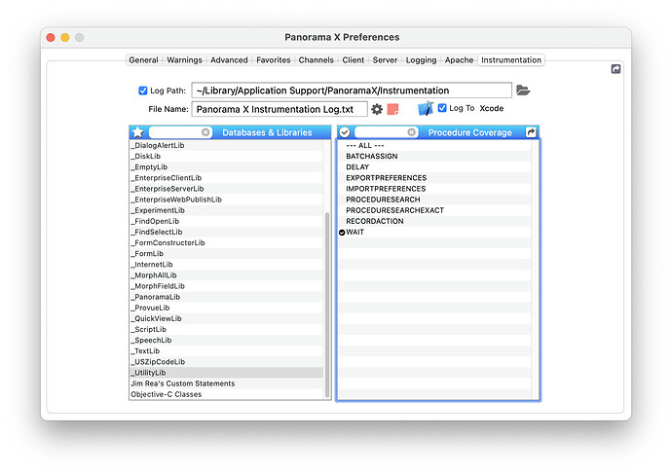This screenshot has height=474, width=672.
Task: Click the red note icon next to gear
Action: [x=392, y=109]
